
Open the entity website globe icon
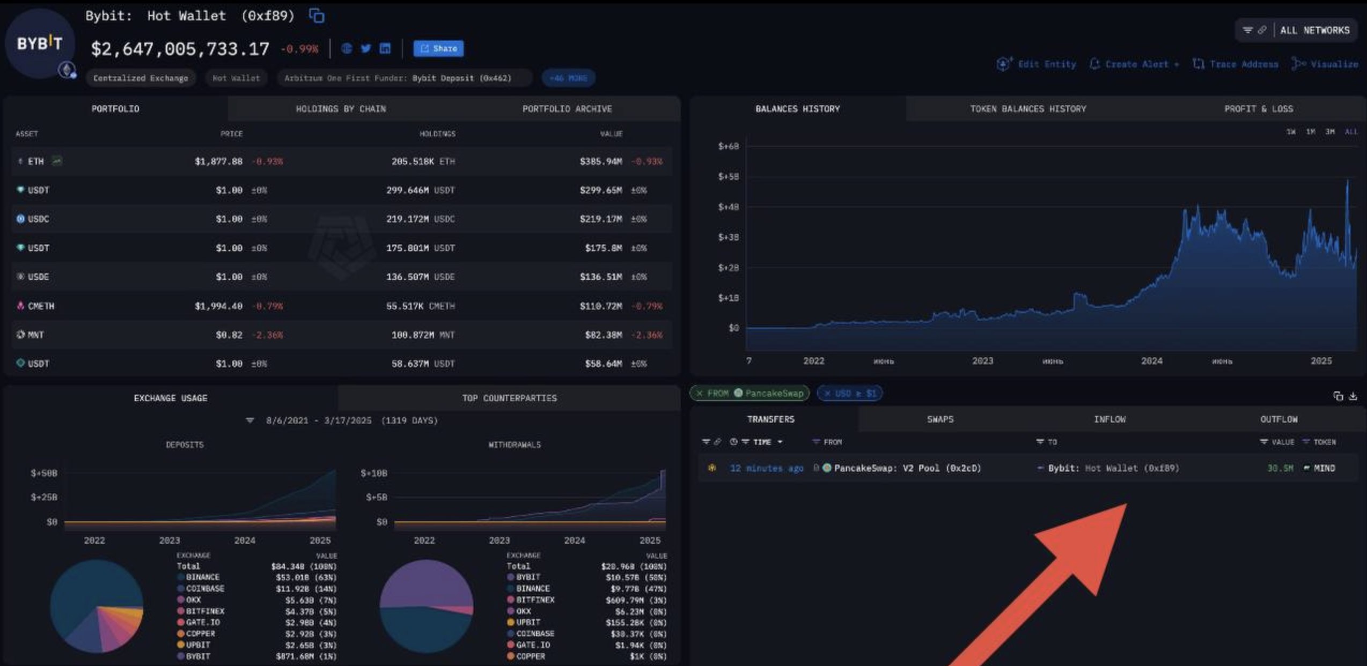[x=347, y=49]
